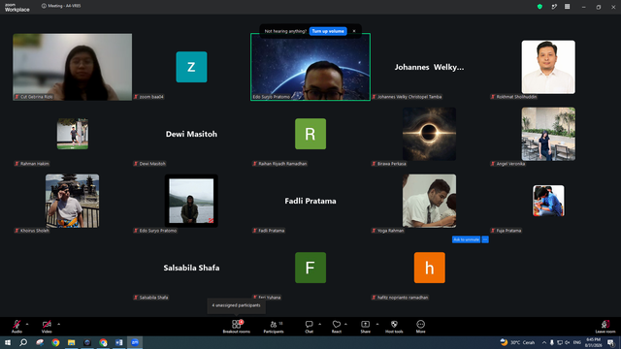Select Rokhmat Sholihuddin profile photo

coord(548,67)
